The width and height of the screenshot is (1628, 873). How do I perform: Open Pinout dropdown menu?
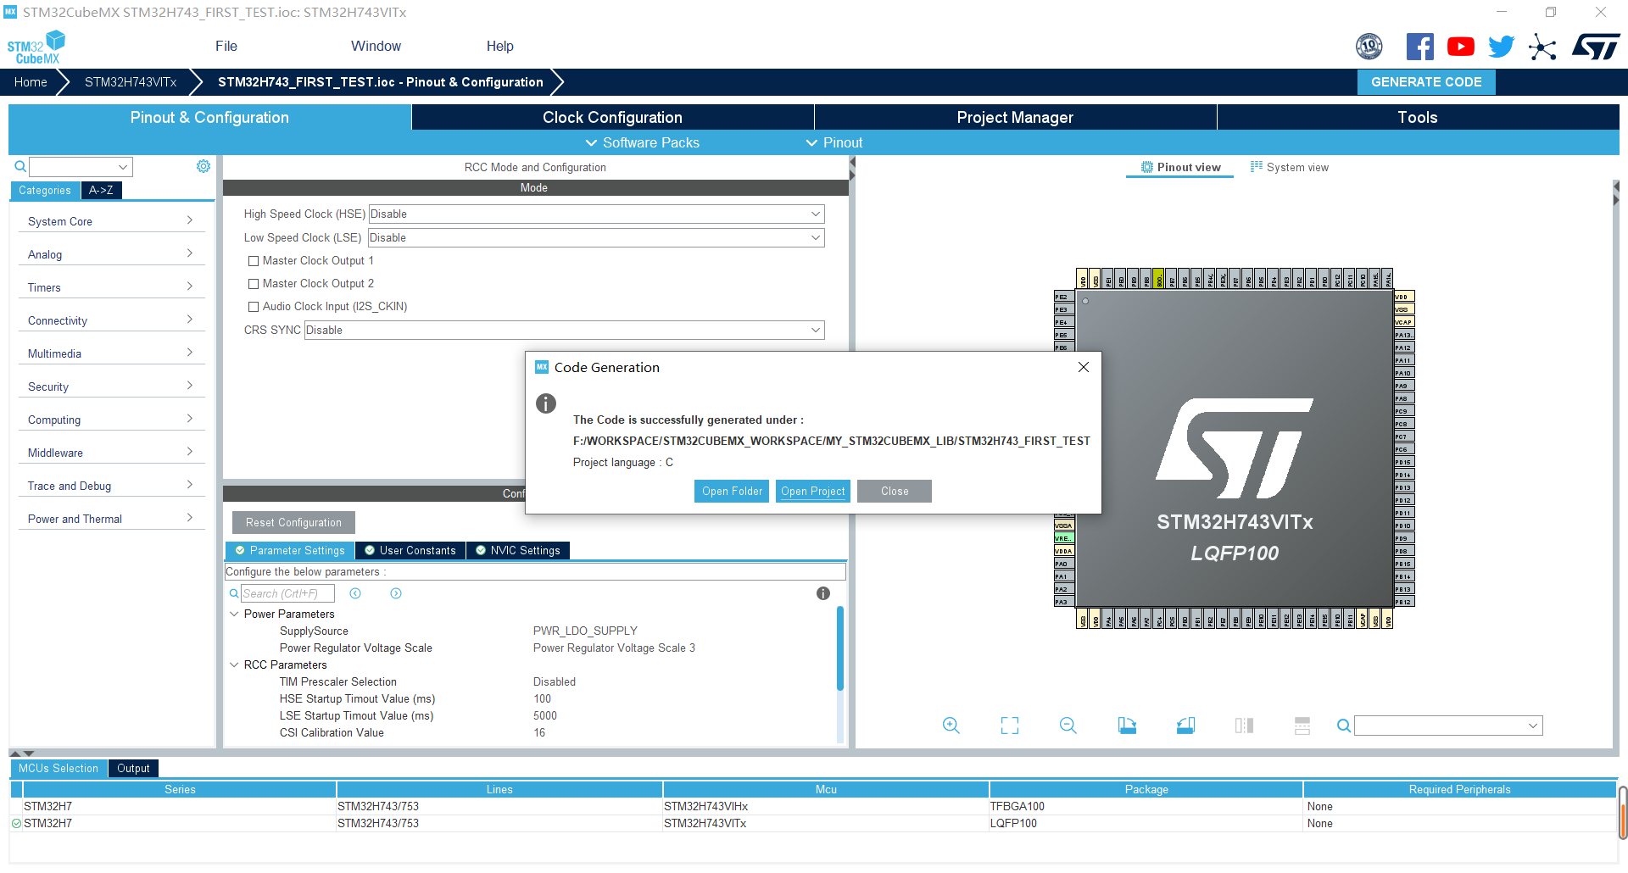[834, 142]
